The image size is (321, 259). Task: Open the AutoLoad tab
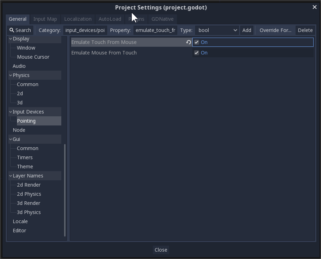click(110, 19)
